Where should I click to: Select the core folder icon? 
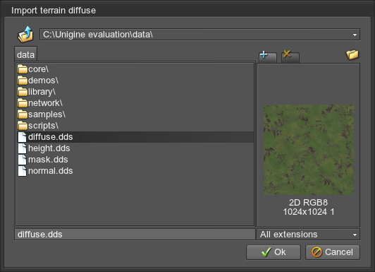(23, 69)
